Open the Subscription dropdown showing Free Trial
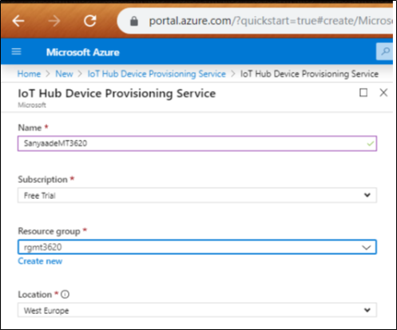This screenshot has width=397, height=330. coord(197,195)
